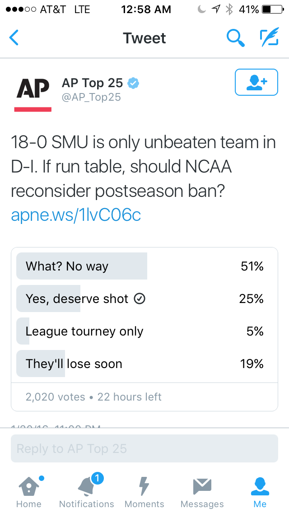Tap the 'Reply to AP Top 25' field

pyautogui.click(x=144, y=448)
